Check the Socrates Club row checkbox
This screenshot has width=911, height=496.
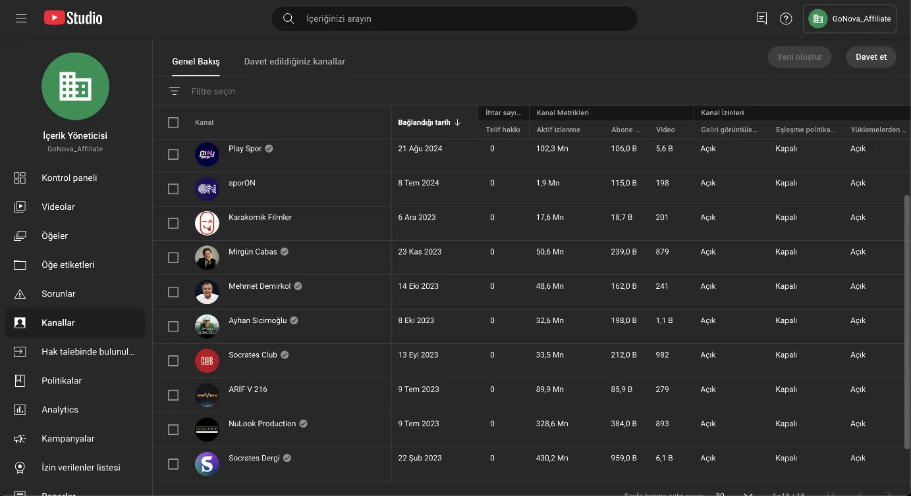point(173,360)
